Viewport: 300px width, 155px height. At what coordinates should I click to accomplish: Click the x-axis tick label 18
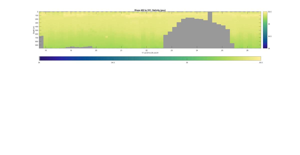[x=45, y=50]
